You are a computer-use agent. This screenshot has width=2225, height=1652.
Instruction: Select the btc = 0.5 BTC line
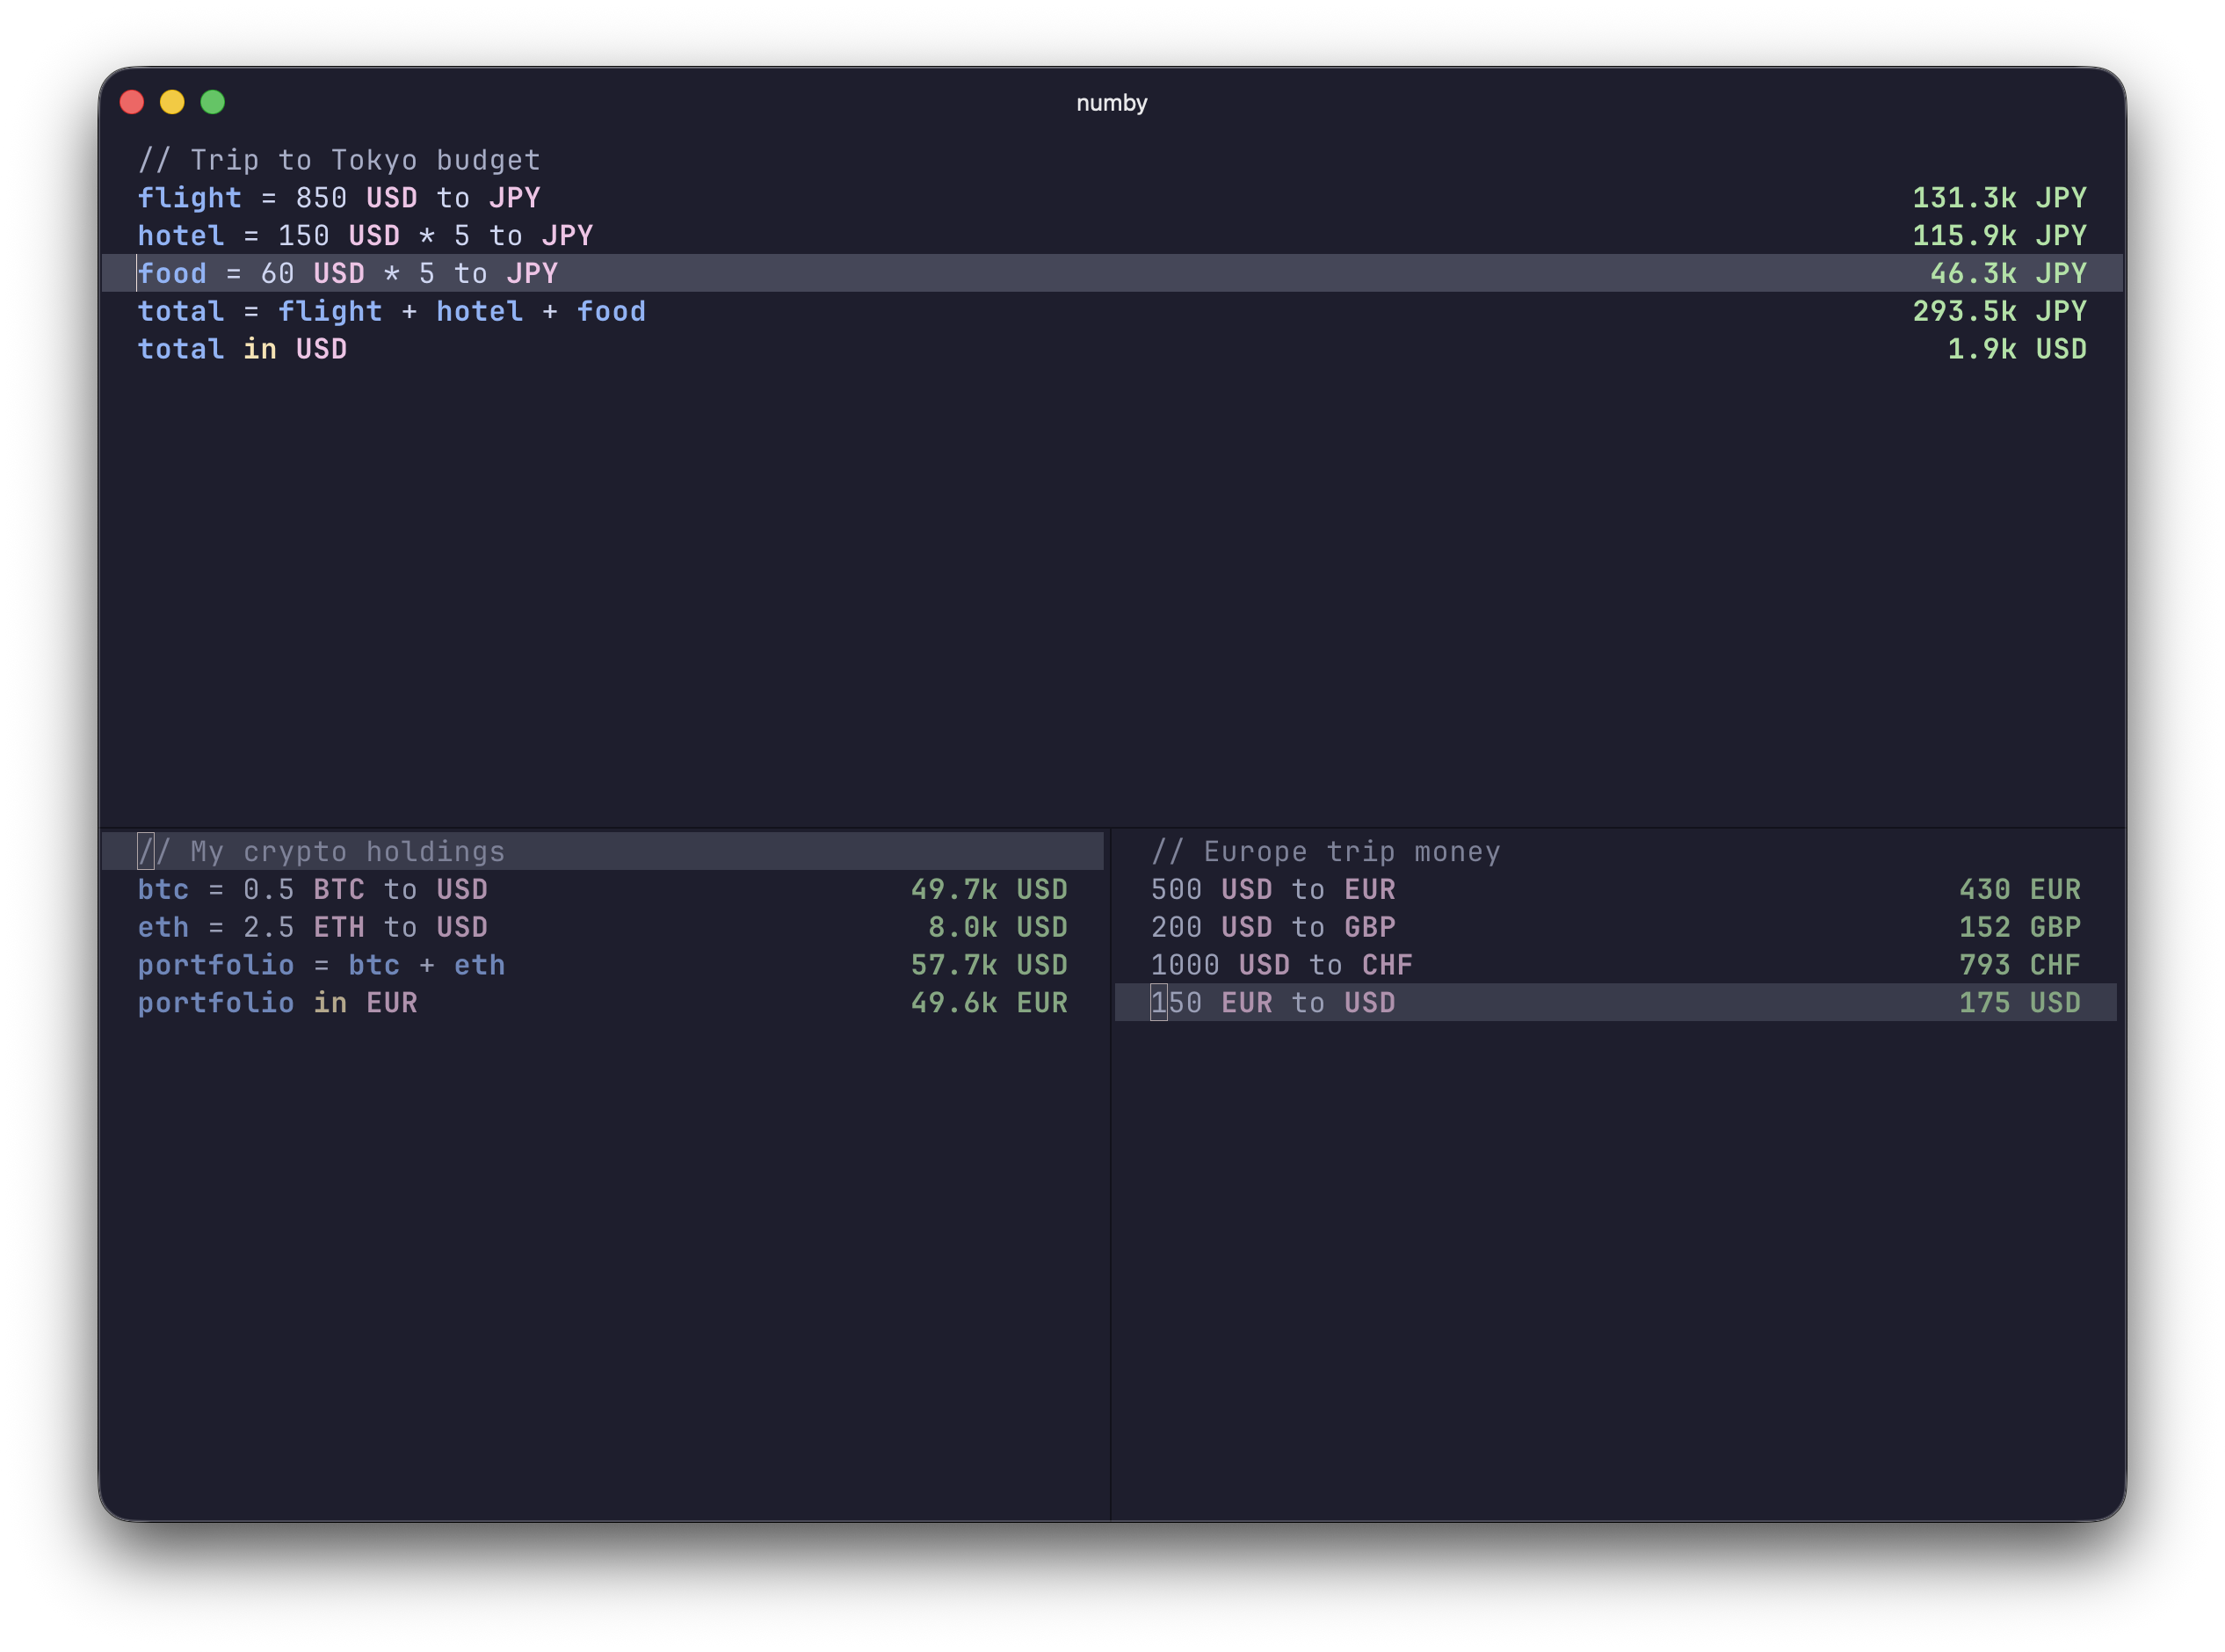click(312, 889)
